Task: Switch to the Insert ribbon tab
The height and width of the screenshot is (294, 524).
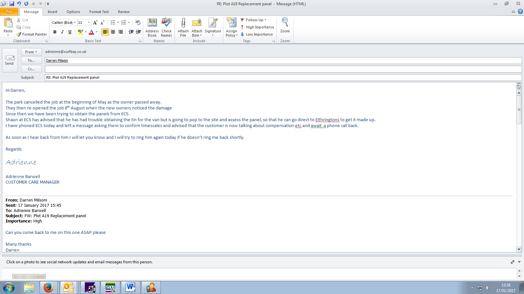Action: coord(52,12)
